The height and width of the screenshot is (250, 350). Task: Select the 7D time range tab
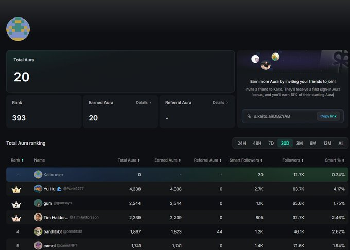(x=271, y=143)
